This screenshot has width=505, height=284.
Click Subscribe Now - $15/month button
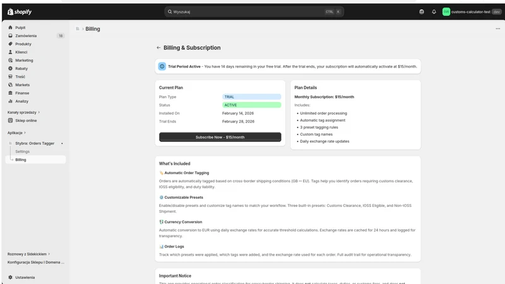click(220, 137)
